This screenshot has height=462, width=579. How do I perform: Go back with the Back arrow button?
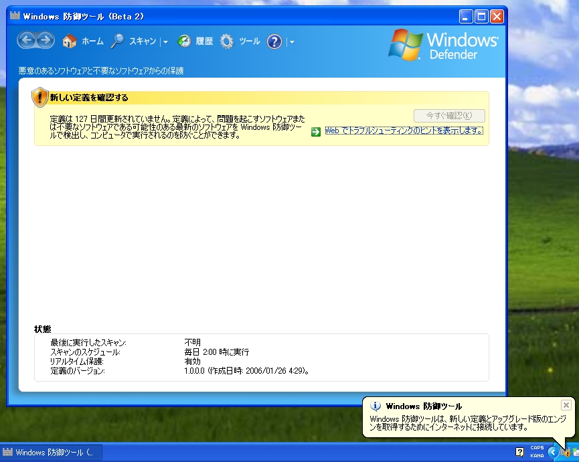(27, 41)
